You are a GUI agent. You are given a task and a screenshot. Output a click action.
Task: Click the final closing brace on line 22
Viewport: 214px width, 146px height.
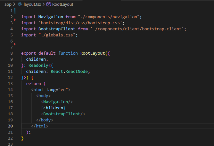point(22,138)
